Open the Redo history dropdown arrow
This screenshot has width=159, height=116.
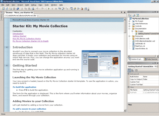tap(45, 9)
